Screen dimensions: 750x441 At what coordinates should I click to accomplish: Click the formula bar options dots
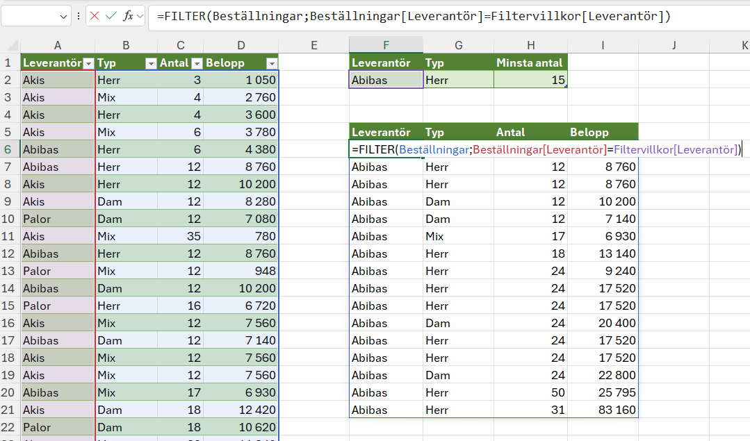pyautogui.click(x=79, y=16)
